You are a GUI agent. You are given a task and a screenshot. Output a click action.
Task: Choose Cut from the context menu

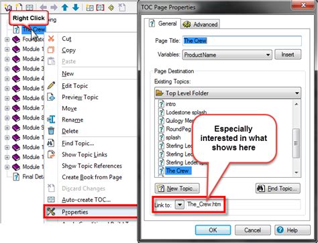click(x=66, y=39)
